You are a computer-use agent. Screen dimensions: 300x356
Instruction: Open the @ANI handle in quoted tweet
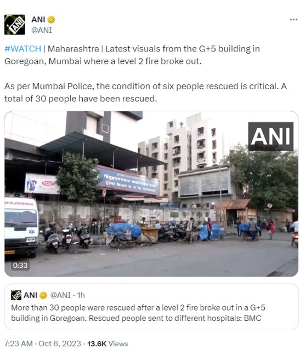pos(60,295)
